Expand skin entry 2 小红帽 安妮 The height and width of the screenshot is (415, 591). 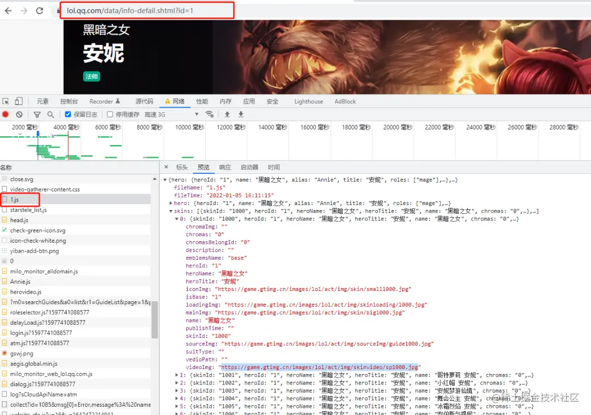point(176,383)
